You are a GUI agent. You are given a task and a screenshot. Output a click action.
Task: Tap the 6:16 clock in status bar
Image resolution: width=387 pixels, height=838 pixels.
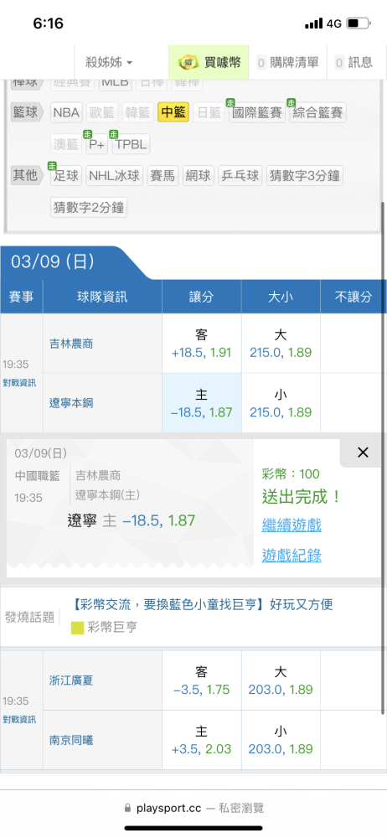(x=48, y=23)
